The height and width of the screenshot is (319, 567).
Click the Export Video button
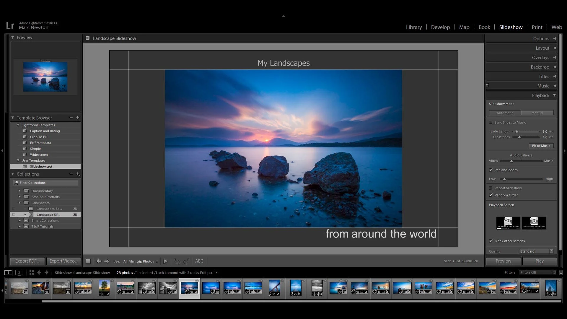click(x=63, y=261)
